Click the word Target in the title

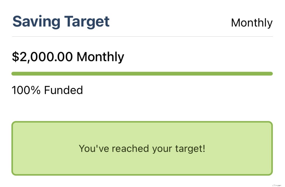coord(87,22)
